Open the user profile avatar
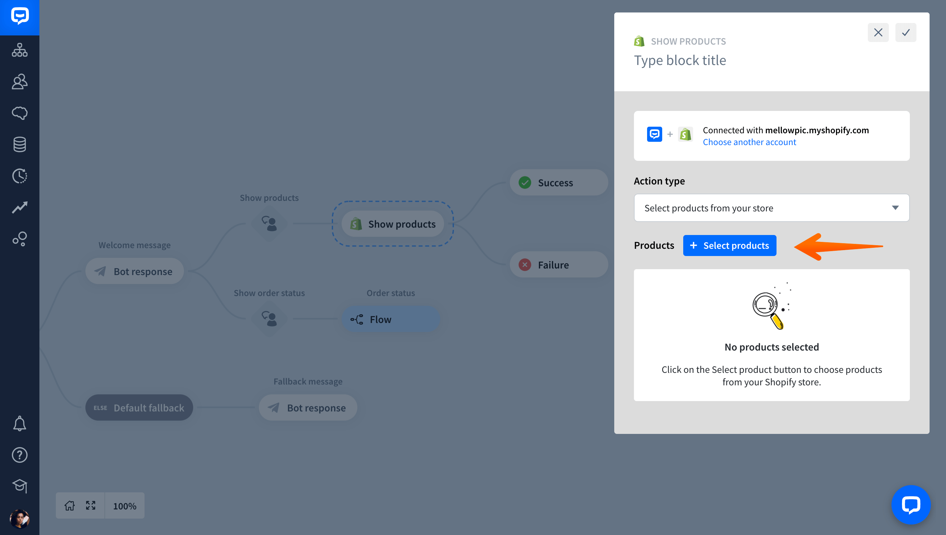946x535 pixels. (x=19, y=519)
